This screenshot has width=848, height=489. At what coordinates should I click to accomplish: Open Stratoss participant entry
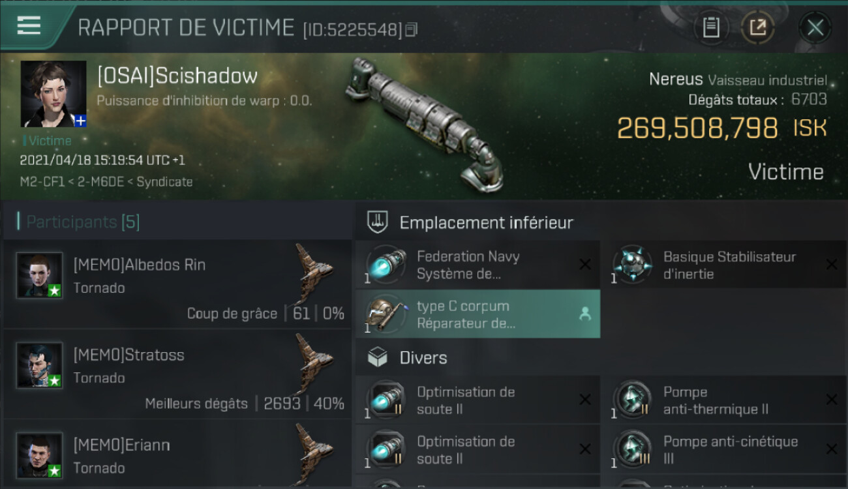click(x=177, y=374)
